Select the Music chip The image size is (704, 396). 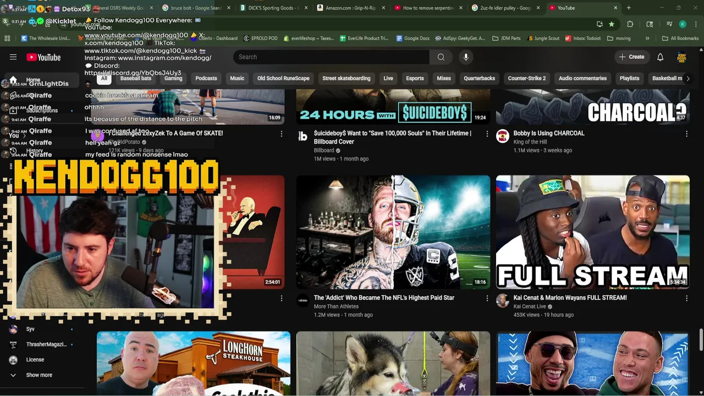point(237,79)
